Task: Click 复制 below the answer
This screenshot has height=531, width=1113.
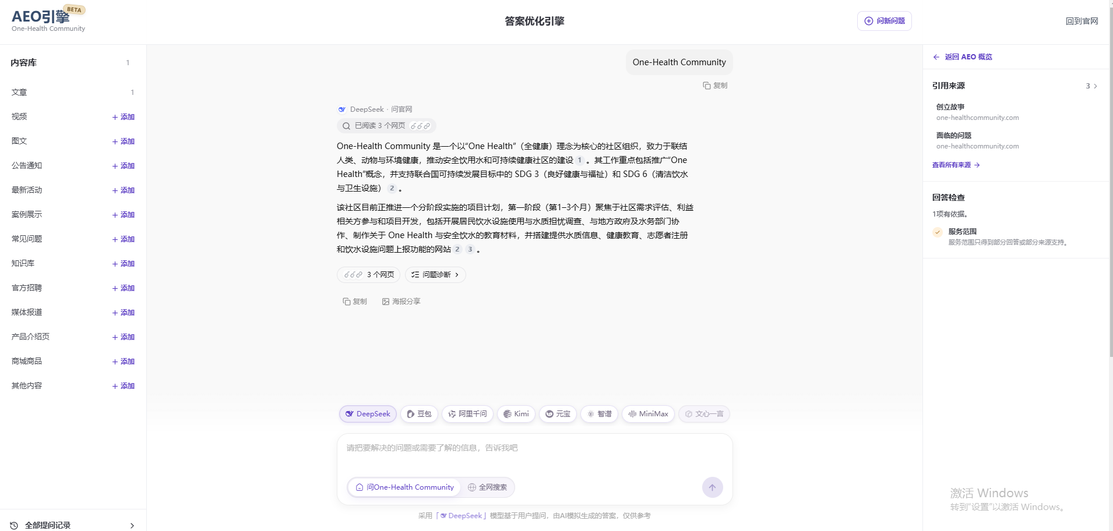Action: [x=355, y=302]
